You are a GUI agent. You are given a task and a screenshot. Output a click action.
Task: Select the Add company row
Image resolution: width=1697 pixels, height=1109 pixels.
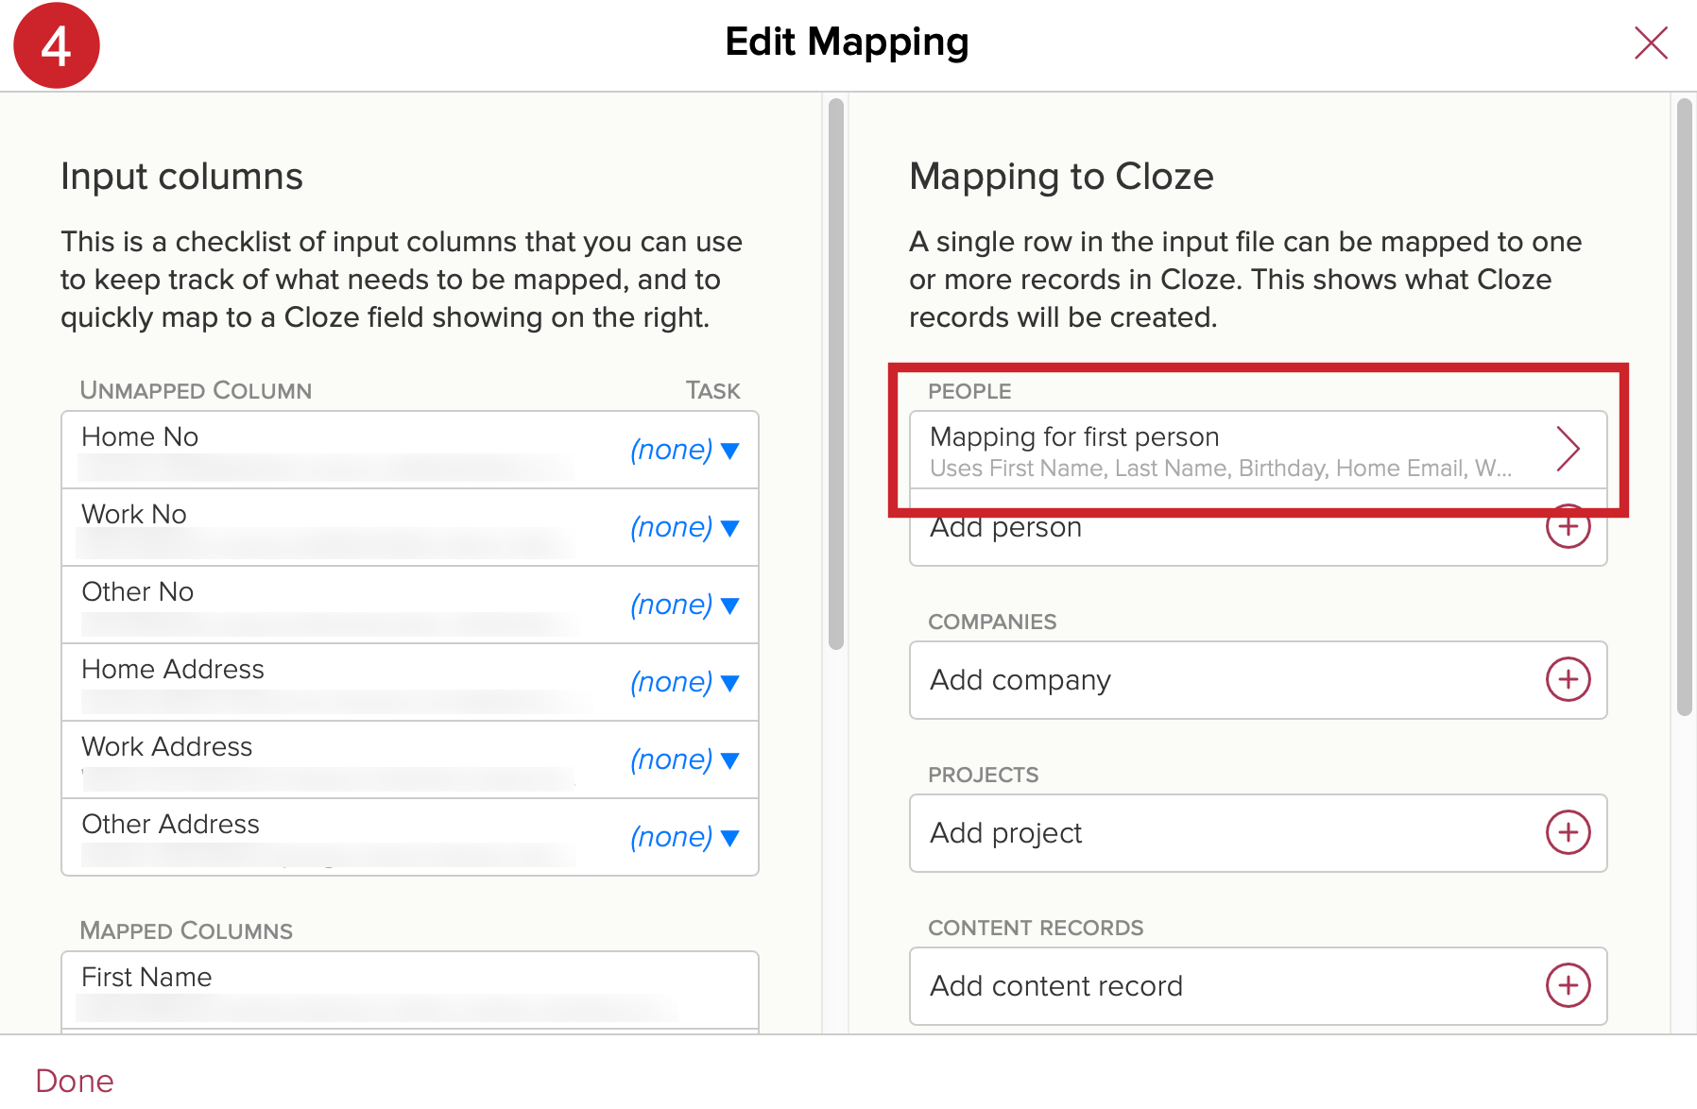click(x=1258, y=680)
